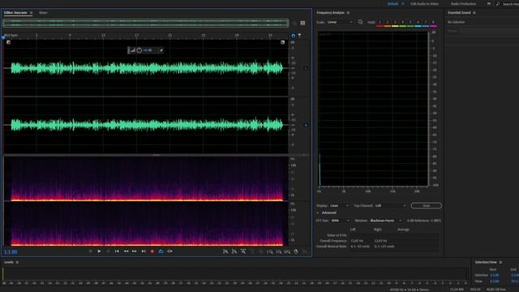
Task: Click the Stop transport button
Action: [90, 251]
